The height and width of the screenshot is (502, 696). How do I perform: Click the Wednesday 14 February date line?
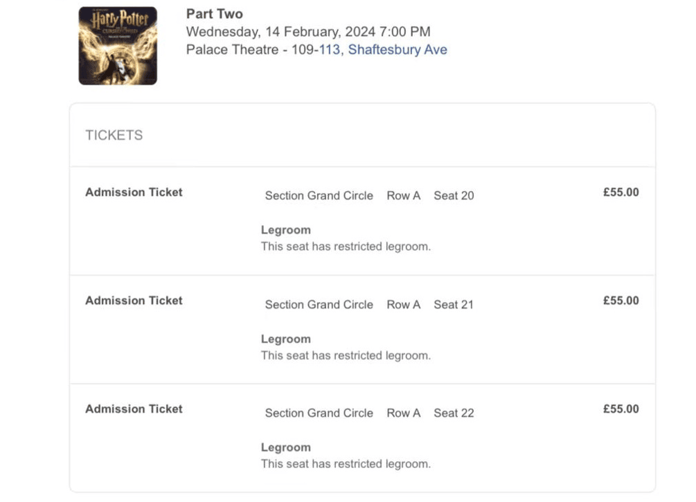tap(308, 32)
